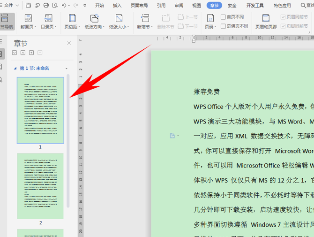
Task: Select page 2 thumbnail
Action: (40, 186)
